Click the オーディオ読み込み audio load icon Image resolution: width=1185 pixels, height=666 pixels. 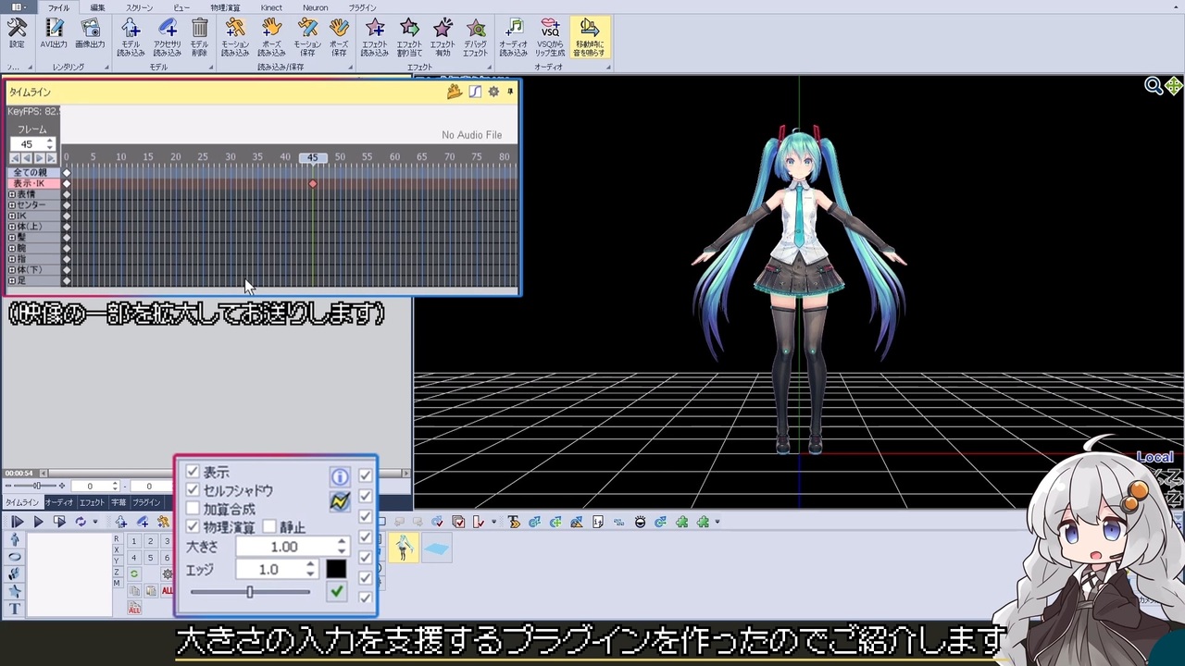pyautogui.click(x=513, y=38)
